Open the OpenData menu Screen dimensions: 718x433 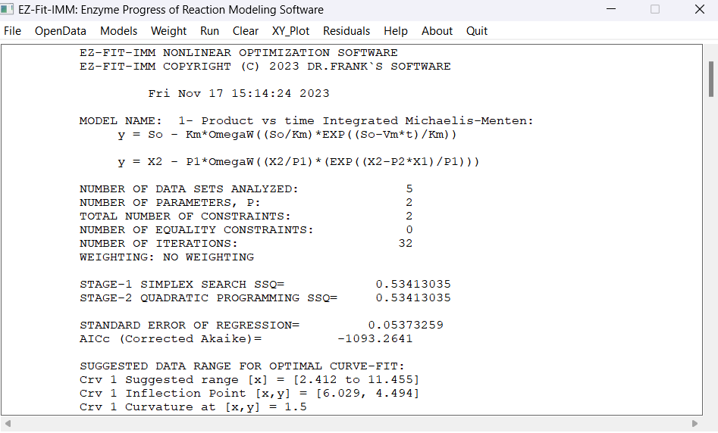click(x=61, y=31)
